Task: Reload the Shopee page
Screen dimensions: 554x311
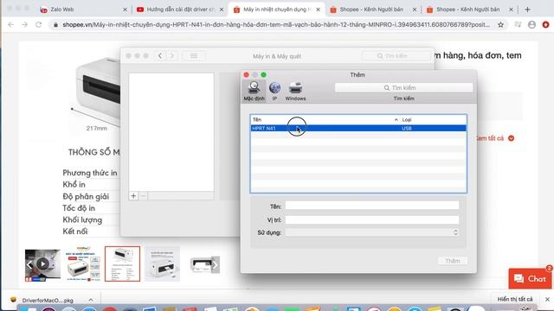Action: click(38, 25)
